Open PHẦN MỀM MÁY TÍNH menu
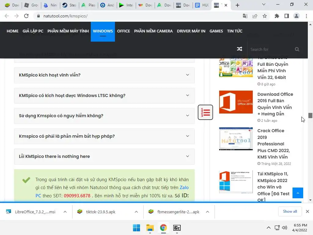This screenshot has width=313, height=235. click(x=68, y=31)
